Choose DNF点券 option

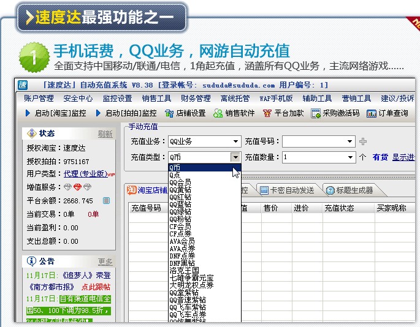click(205, 256)
